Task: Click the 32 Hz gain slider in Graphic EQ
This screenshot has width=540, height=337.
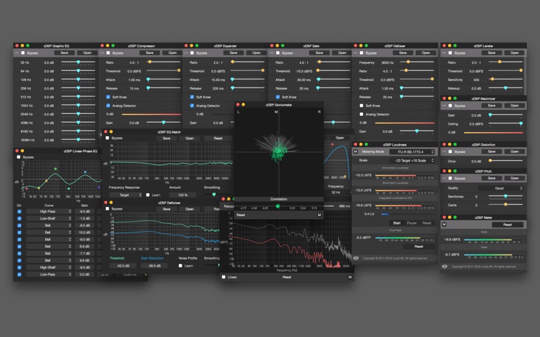Action: [78, 62]
